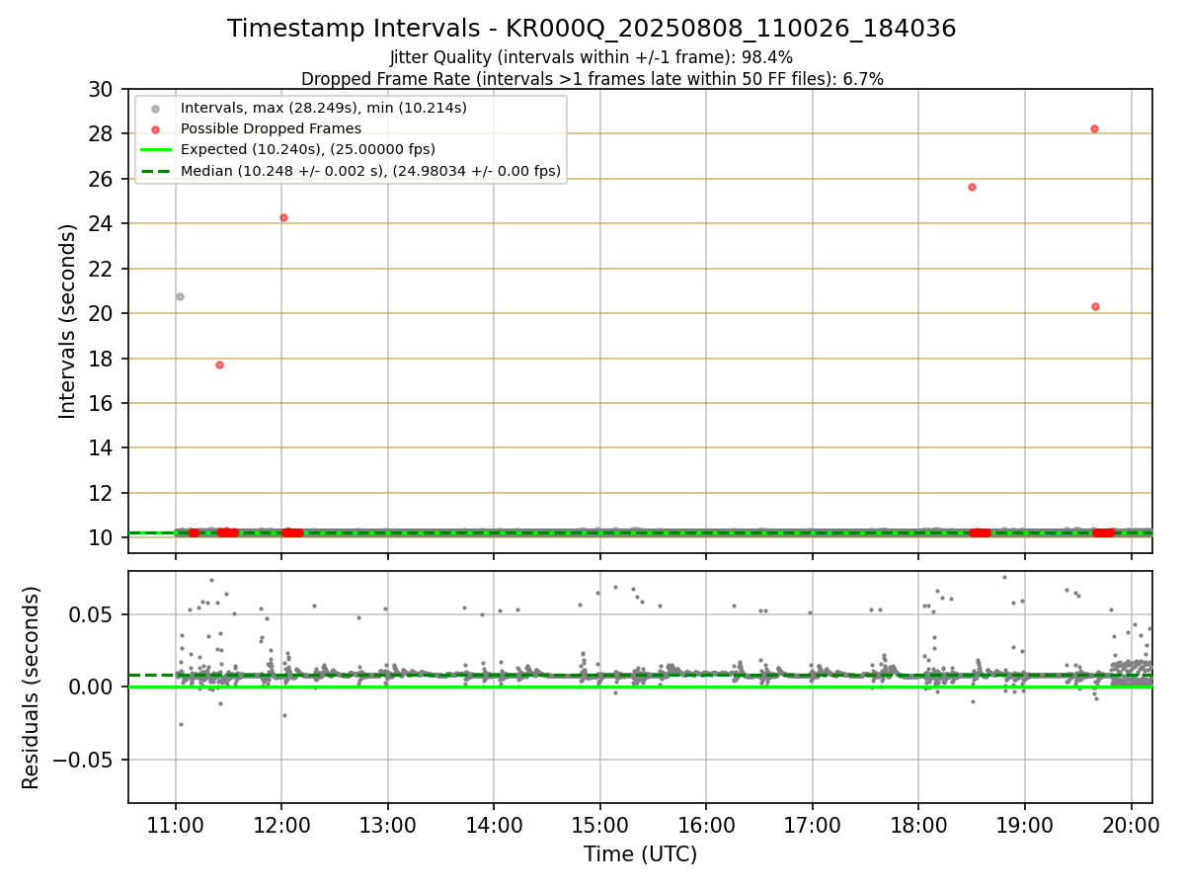Select the red dropped-frame point near 25.6 seconds
Image resolution: width=1185 pixels, height=889 pixels.
972,187
